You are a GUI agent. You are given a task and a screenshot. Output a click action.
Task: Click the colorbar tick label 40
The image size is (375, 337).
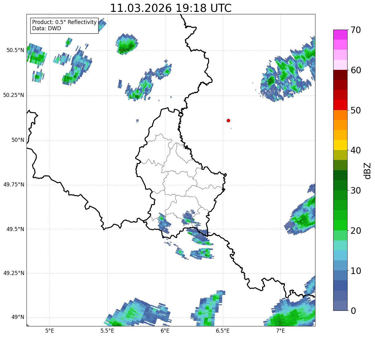356,150
